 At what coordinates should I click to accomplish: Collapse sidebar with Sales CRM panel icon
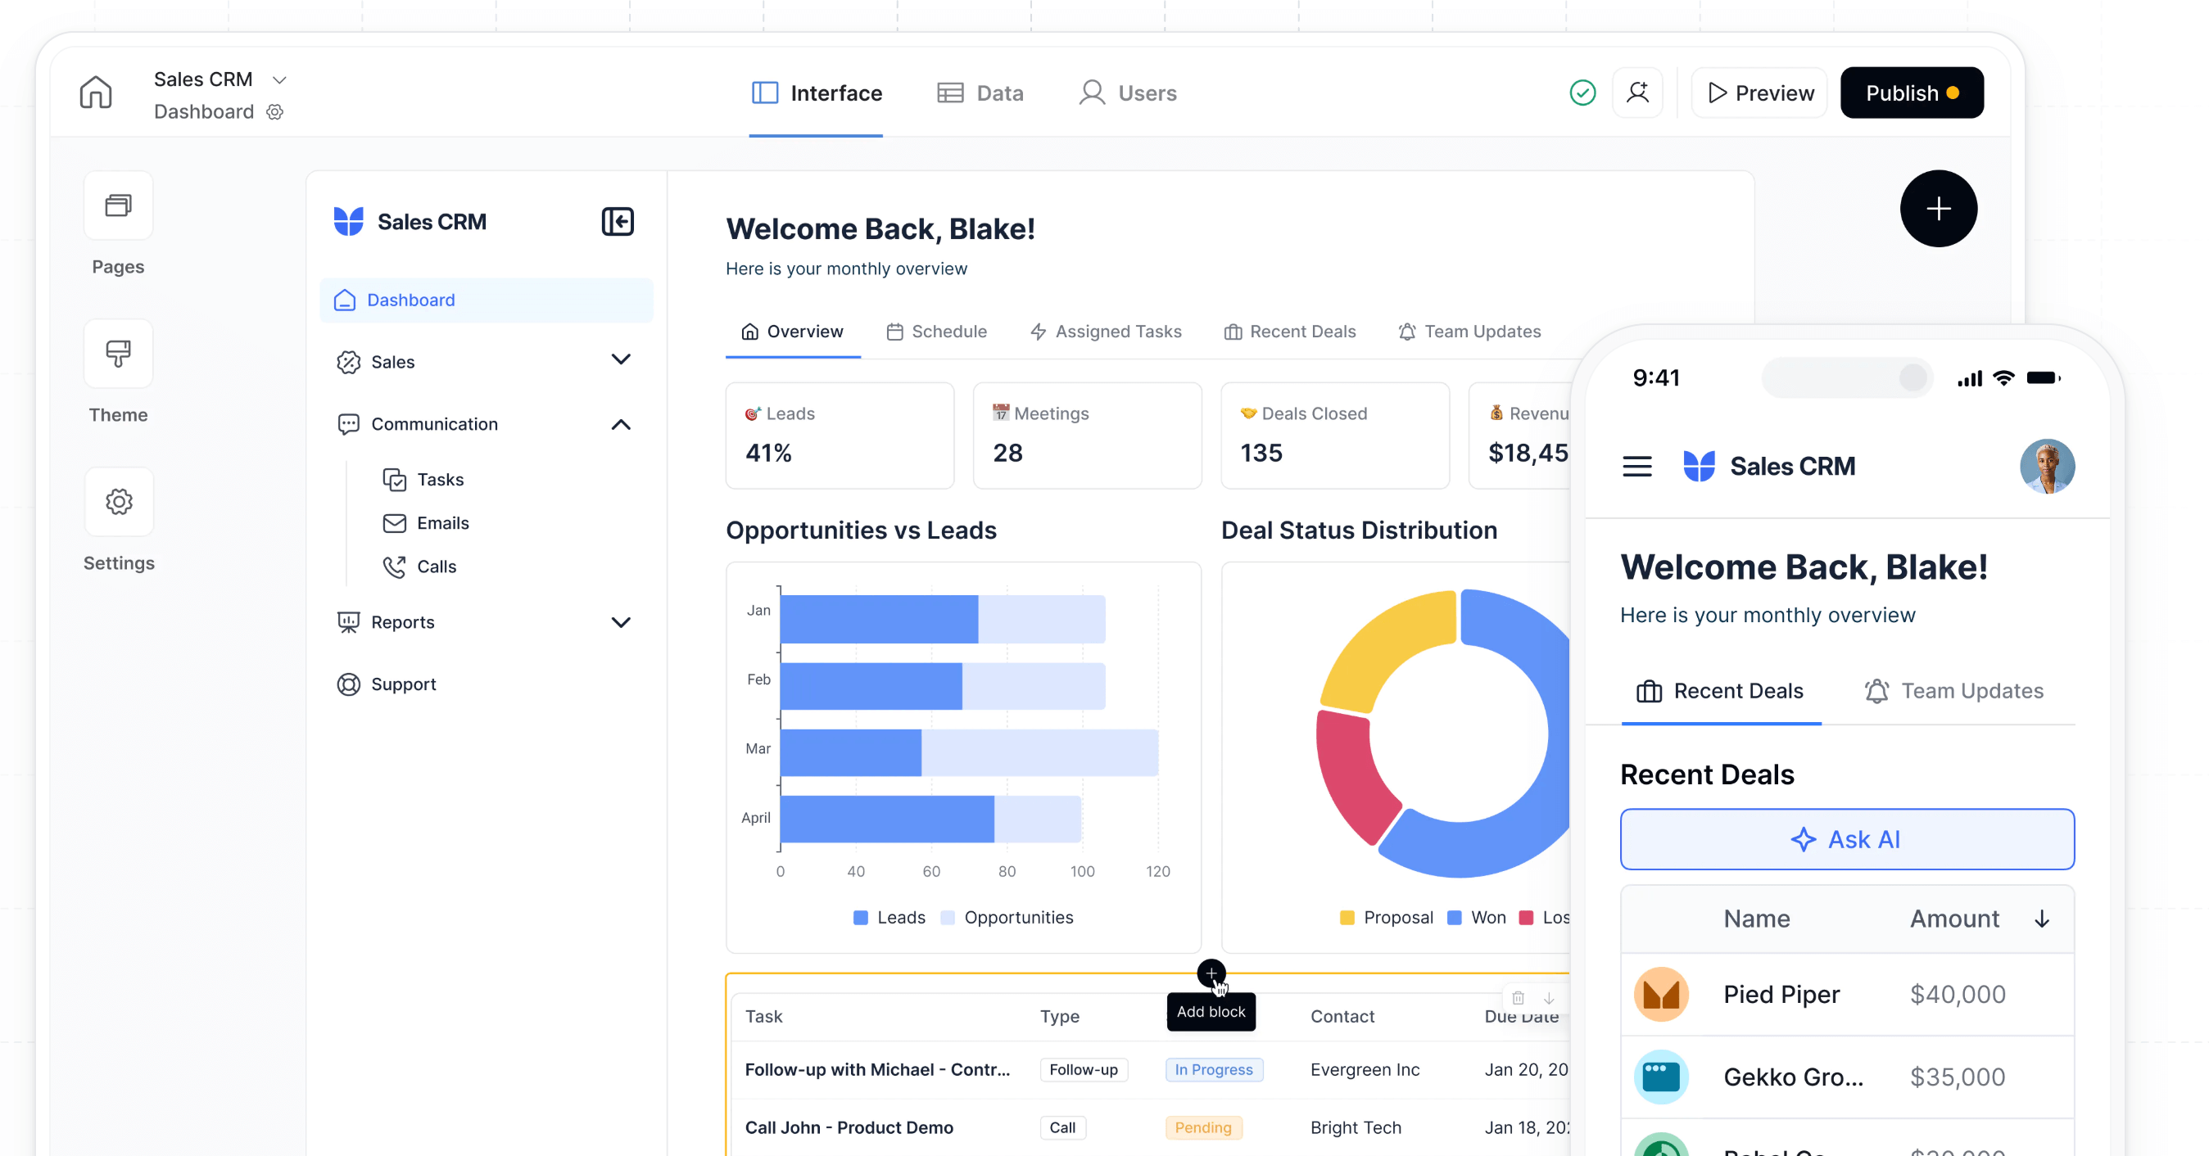coord(617,222)
